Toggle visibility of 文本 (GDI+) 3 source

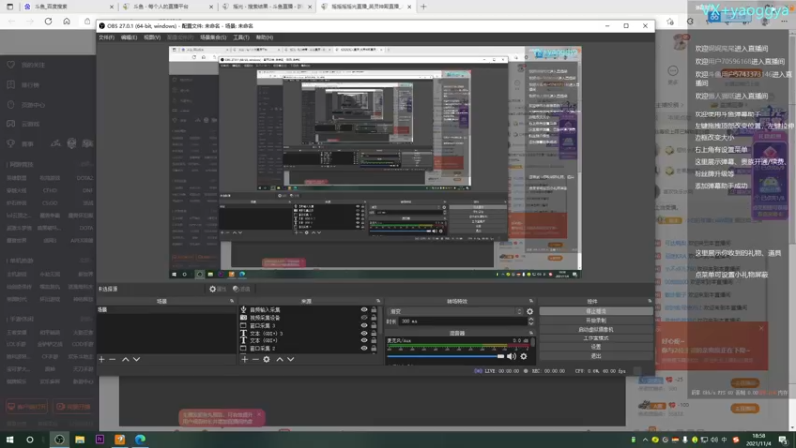(364, 333)
